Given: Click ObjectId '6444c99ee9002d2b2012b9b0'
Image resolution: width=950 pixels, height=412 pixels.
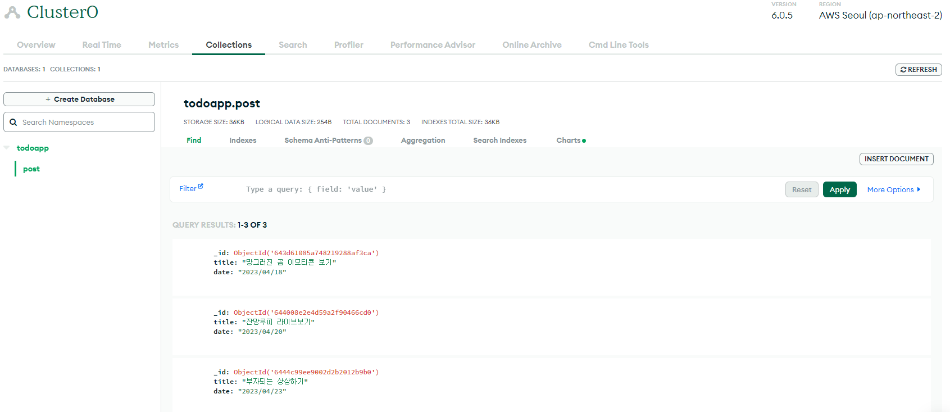Looking at the screenshot, I should 306,372.
